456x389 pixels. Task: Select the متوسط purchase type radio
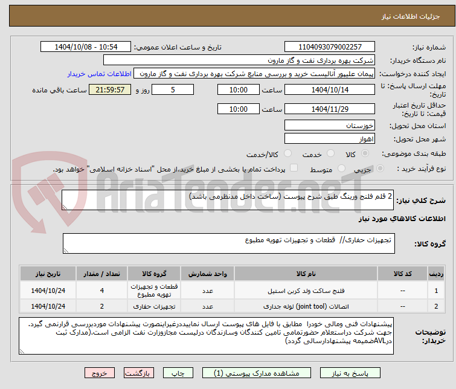pyautogui.click(x=341, y=169)
